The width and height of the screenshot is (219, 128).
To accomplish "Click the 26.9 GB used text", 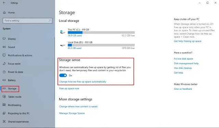I will tap(75, 36).
